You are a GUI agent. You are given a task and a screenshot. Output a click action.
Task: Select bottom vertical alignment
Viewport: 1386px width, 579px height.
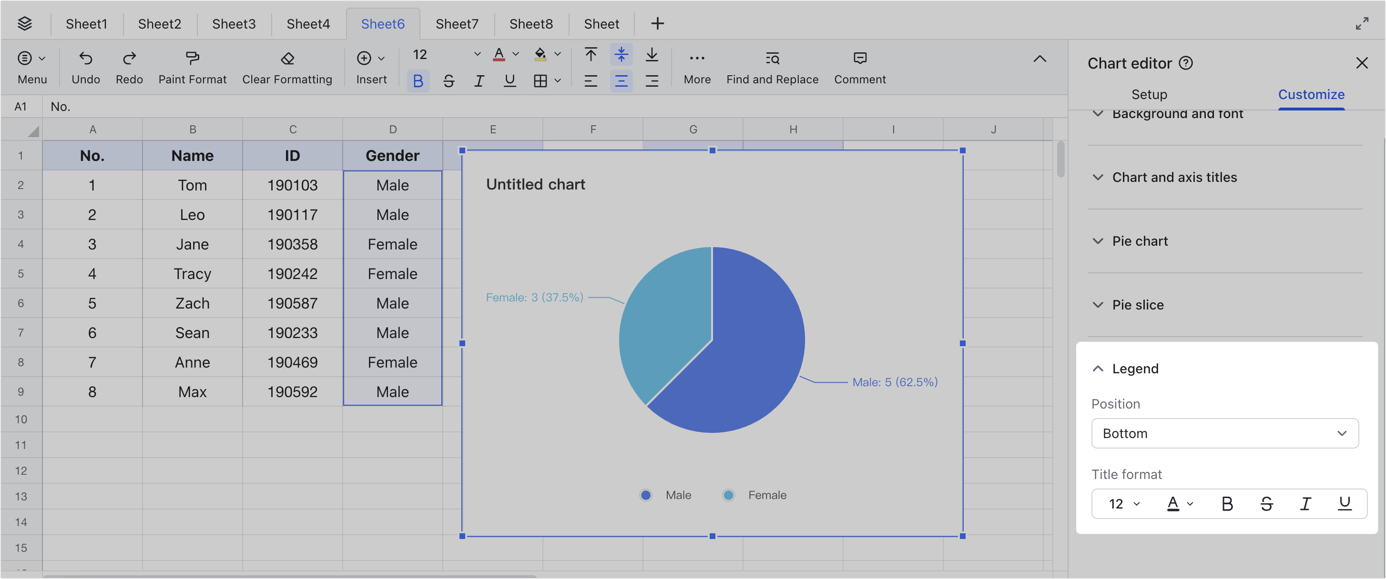coord(652,54)
